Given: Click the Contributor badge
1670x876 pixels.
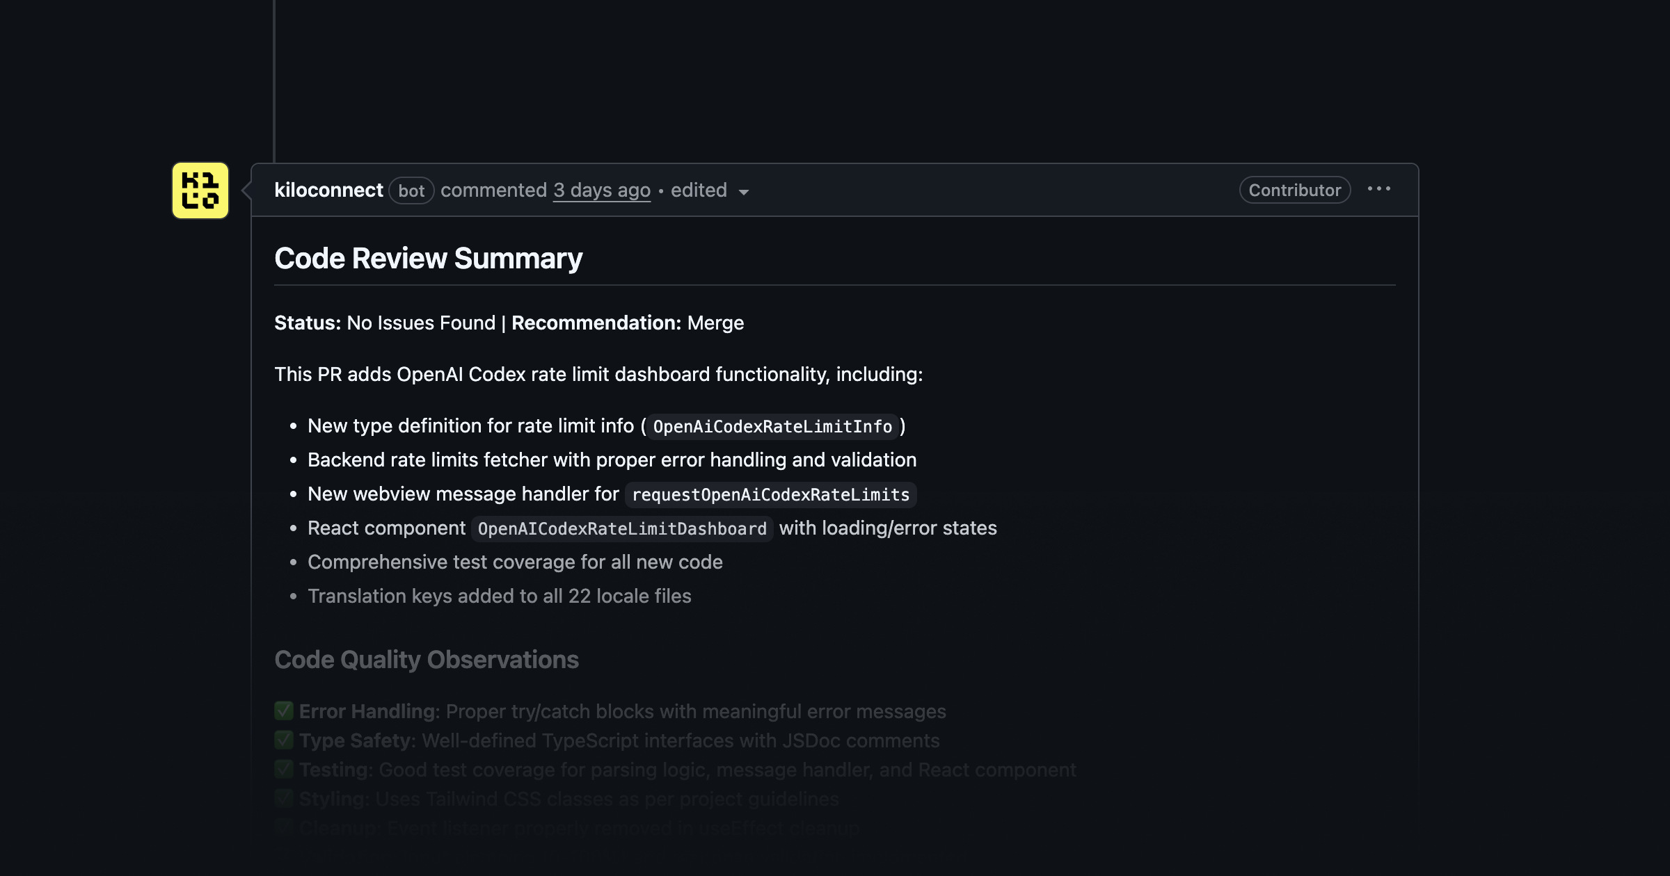Looking at the screenshot, I should click(1294, 190).
